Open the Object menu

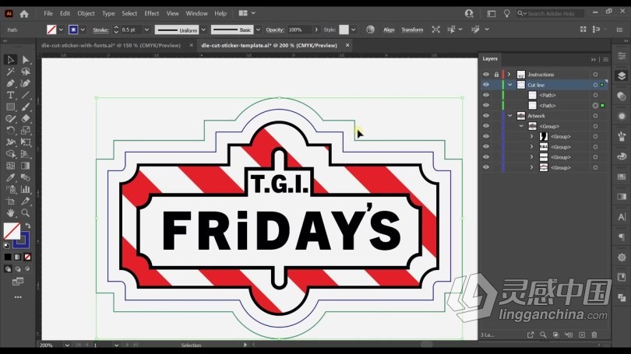click(x=86, y=13)
